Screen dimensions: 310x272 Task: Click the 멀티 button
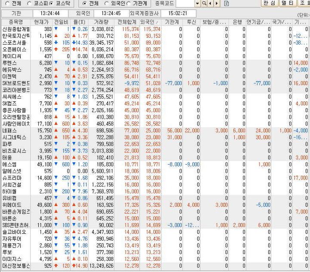(x=288, y=3)
